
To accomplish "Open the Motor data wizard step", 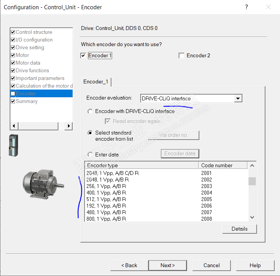I will [x=28, y=63].
